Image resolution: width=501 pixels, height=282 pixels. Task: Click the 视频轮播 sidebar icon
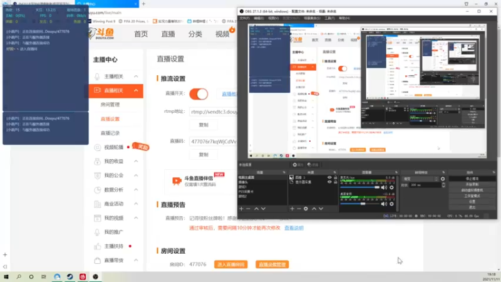[97, 147]
